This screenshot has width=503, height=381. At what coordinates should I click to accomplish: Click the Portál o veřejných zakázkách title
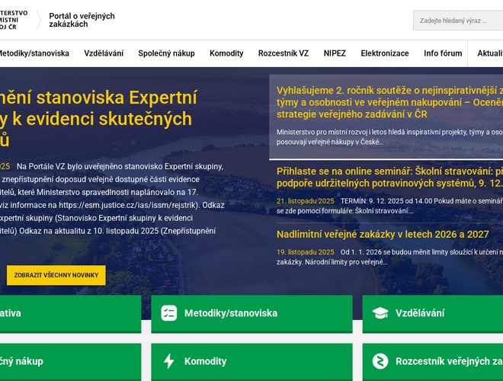(82, 20)
